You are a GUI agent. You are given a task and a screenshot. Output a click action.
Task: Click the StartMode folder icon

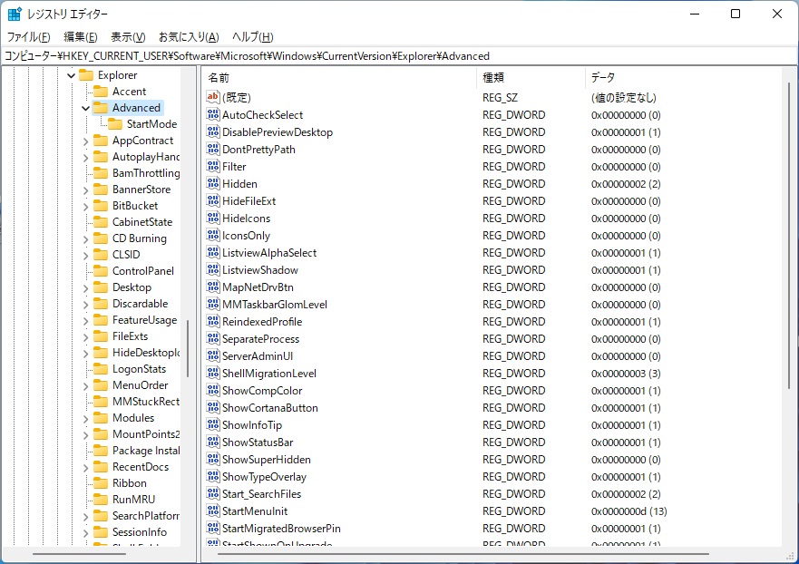coord(115,124)
